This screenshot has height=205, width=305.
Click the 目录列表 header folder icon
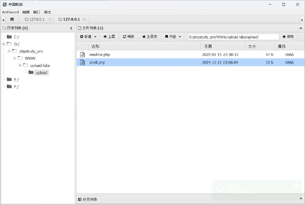(x=4, y=28)
